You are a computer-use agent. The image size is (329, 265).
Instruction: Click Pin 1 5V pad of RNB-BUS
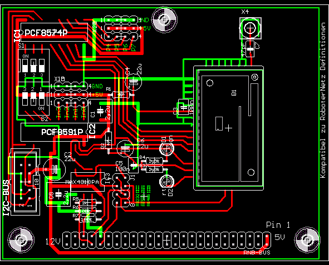pos(267,236)
